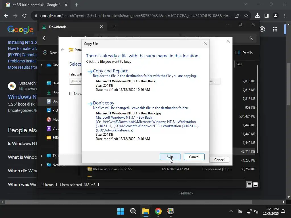Click the Chrome vertical scrollbar thumb
The image size is (291, 218).
click(288, 84)
